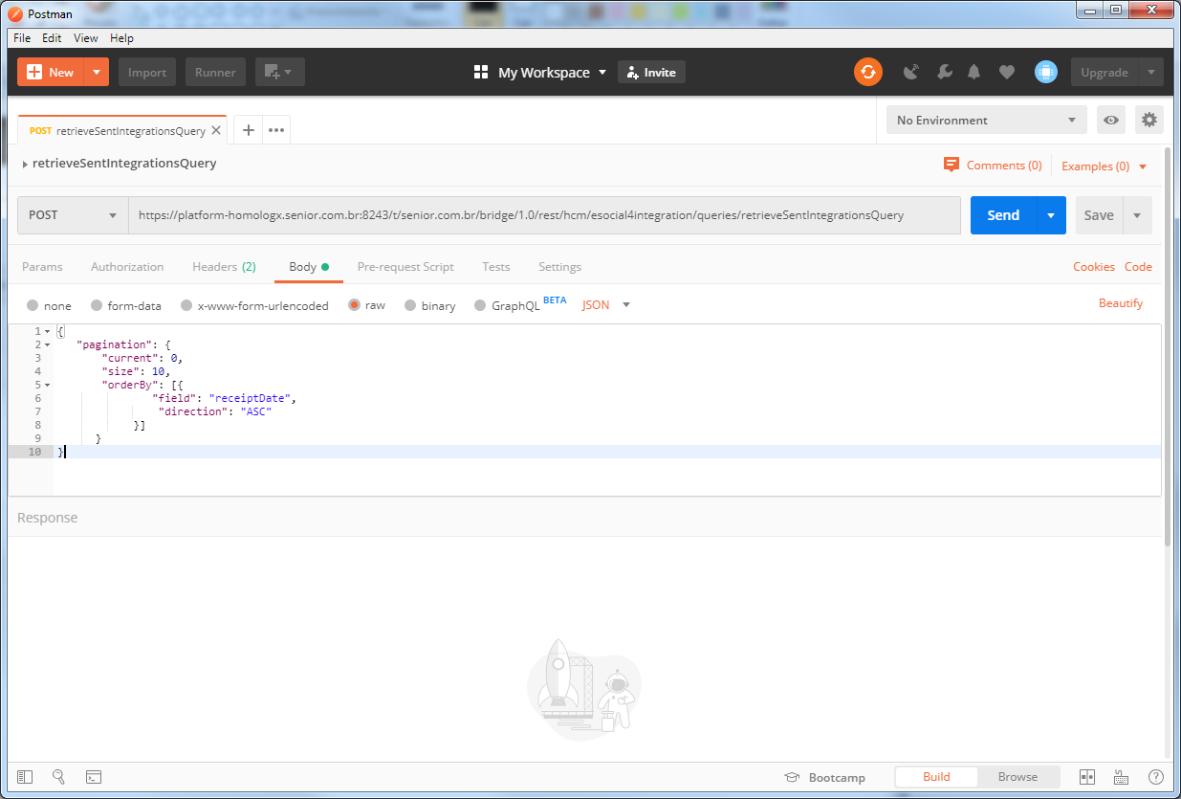Screen dimensions: 1181x799
Task: Switch to Build mode
Action: tap(936, 776)
